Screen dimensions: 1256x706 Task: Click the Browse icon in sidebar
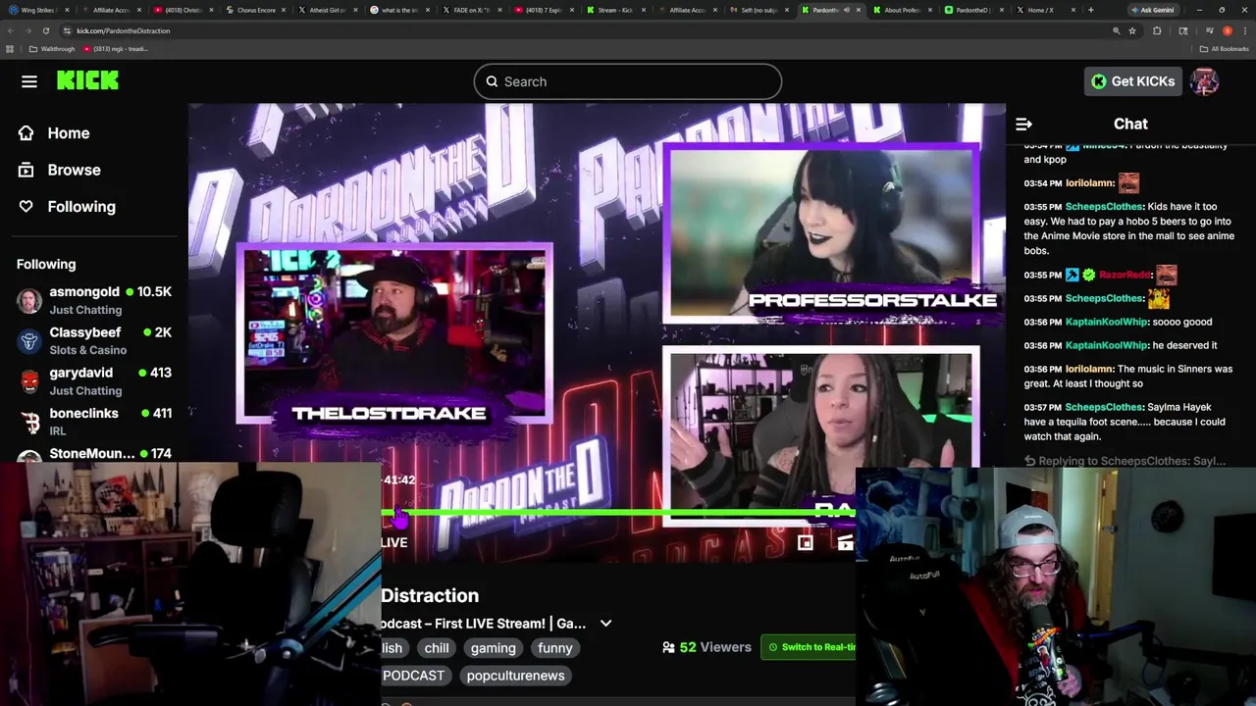click(26, 170)
